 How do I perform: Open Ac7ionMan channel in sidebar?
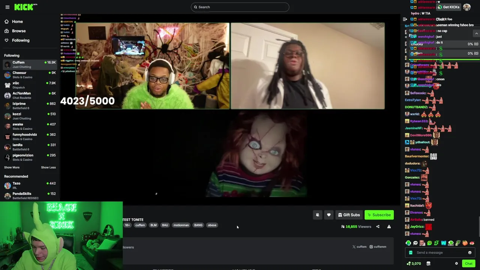coord(29,96)
